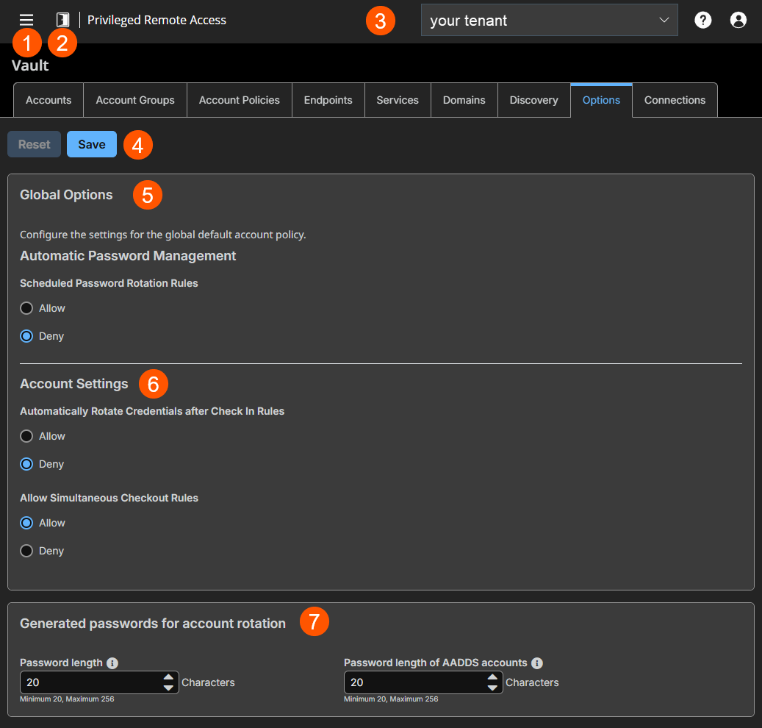Image resolution: width=762 pixels, height=728 pixels.
Task: Open the tenant selection dropdown
Action: [x=549, y=20]
